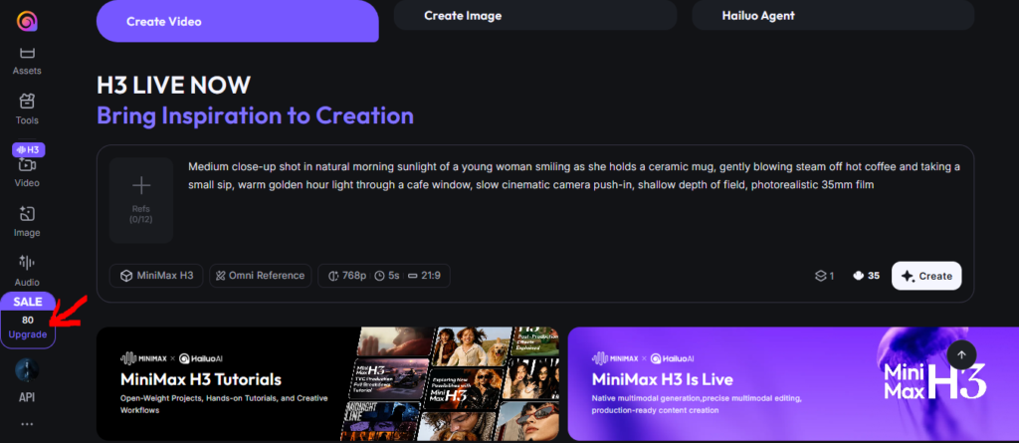Viewport: 1019px width, 443px height.
Task: Add reference via Refs plus box
Action: [141, 200]
